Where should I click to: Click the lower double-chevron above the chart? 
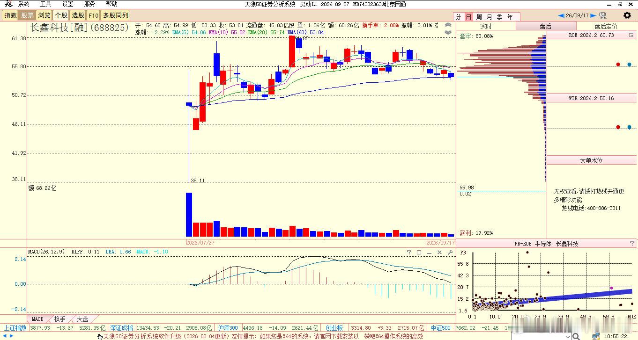pyautogui.click(x=448, y=32)
